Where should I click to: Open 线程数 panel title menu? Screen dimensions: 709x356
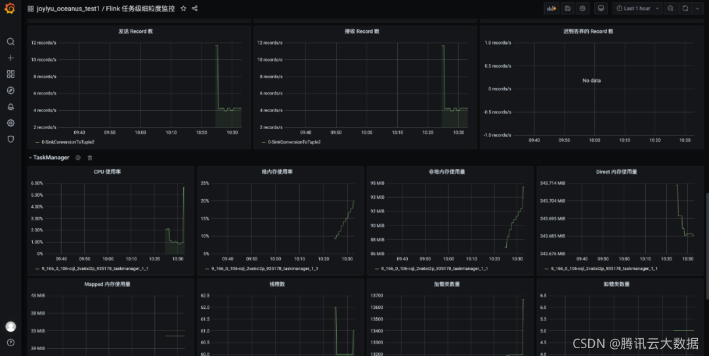[x=277, y=284]
